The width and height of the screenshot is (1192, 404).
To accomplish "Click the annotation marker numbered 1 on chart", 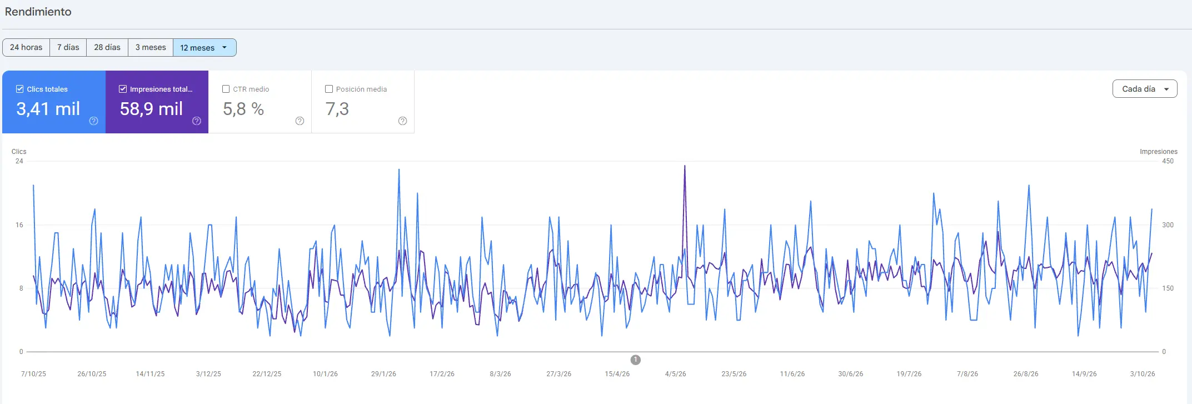I will [x=636, y=360].
